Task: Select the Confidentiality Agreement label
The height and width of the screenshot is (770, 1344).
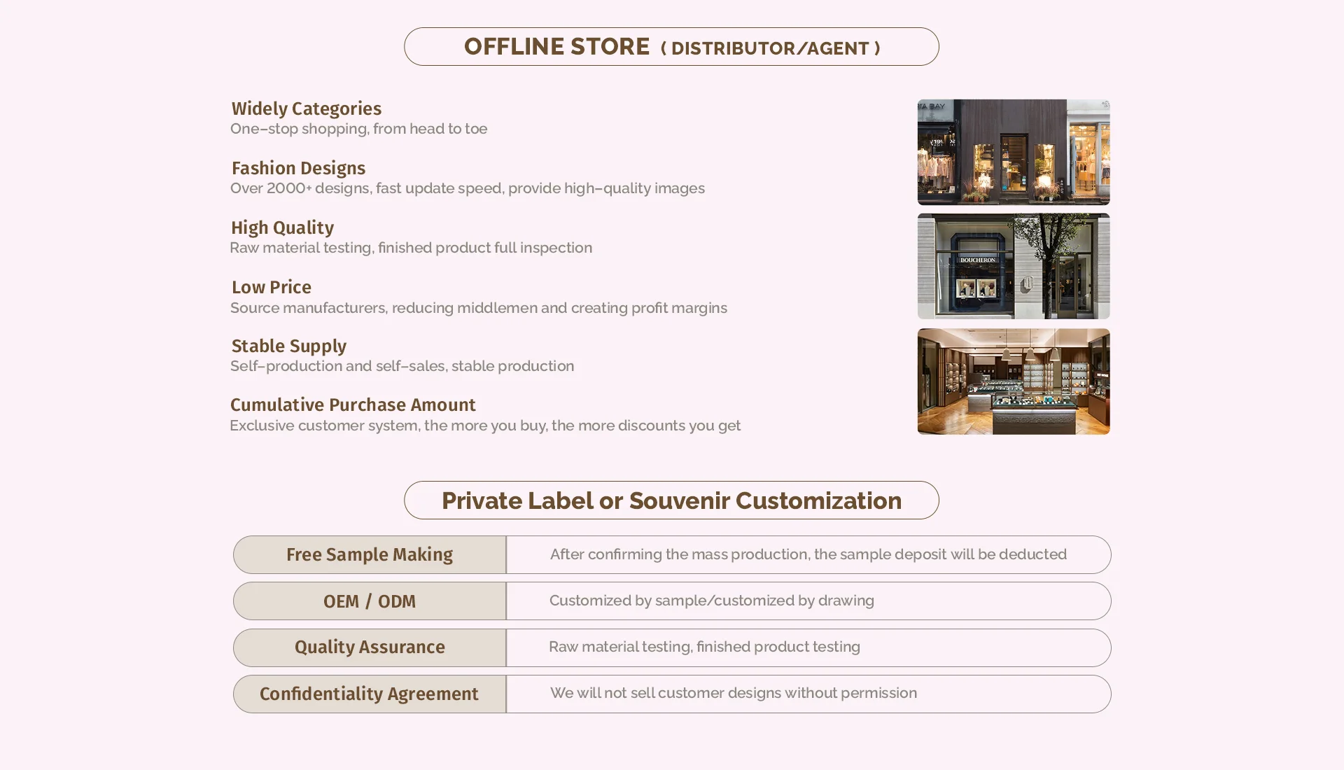Action: point(370,694)
